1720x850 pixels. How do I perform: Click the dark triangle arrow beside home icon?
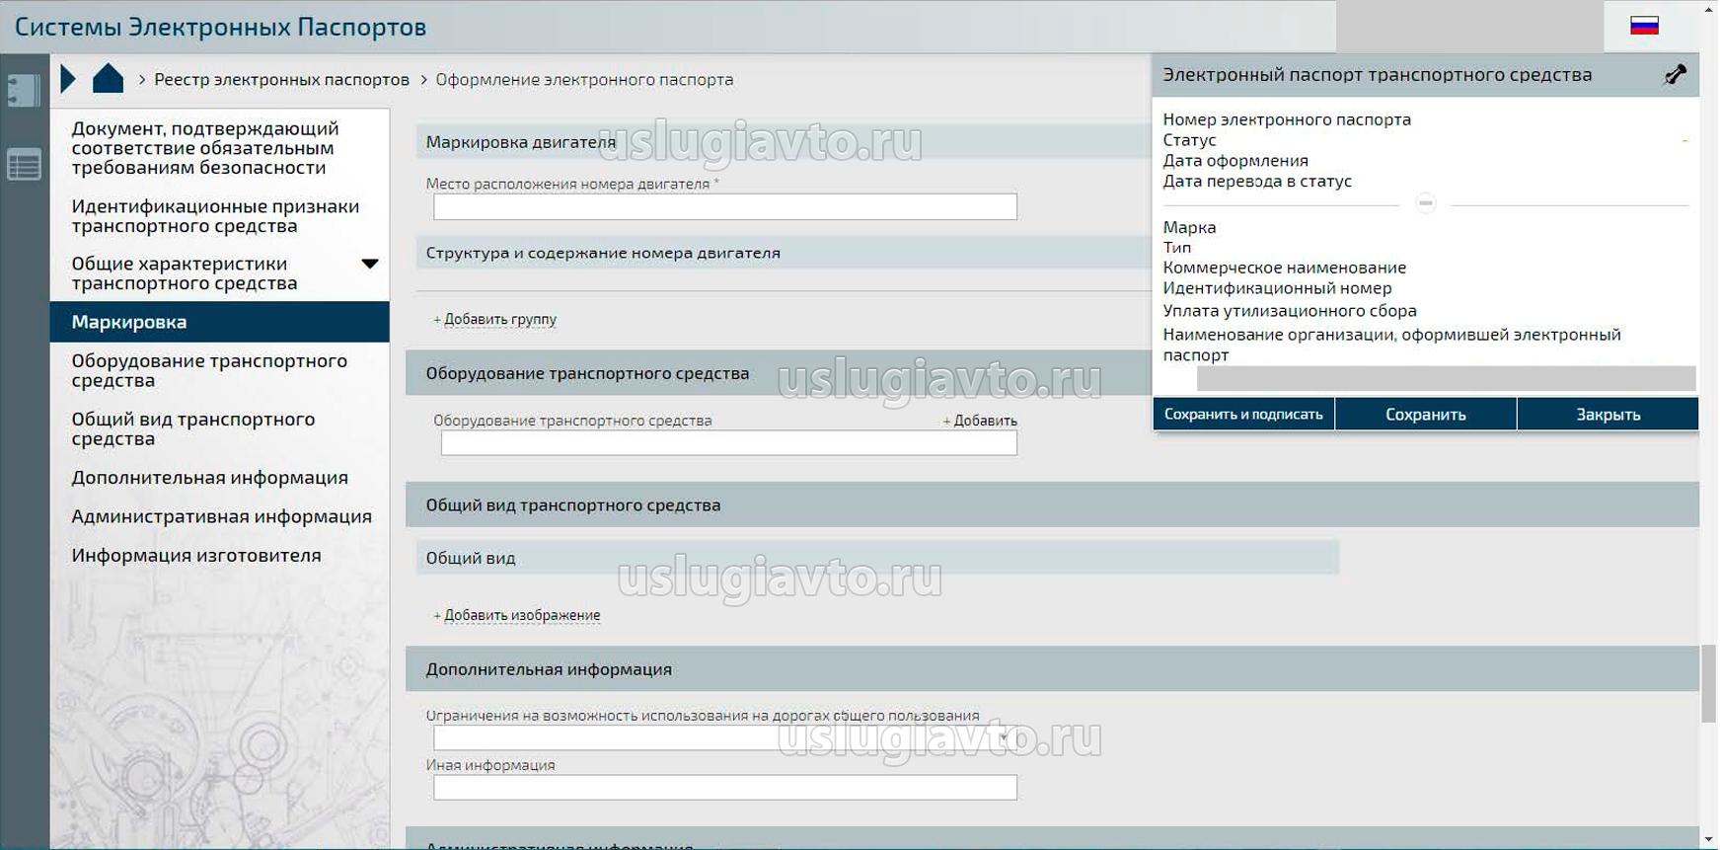click(67, 79)
